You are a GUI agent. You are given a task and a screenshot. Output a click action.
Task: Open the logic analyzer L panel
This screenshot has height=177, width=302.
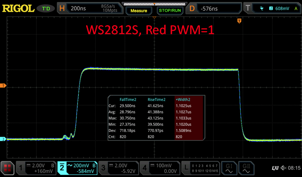[200, 168]
